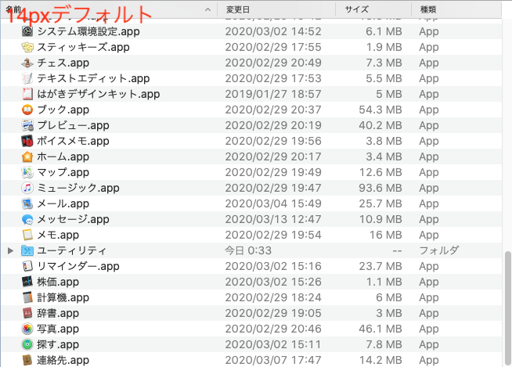
Task: Click the 46.1 MB size value
Action: pos(380,329)
